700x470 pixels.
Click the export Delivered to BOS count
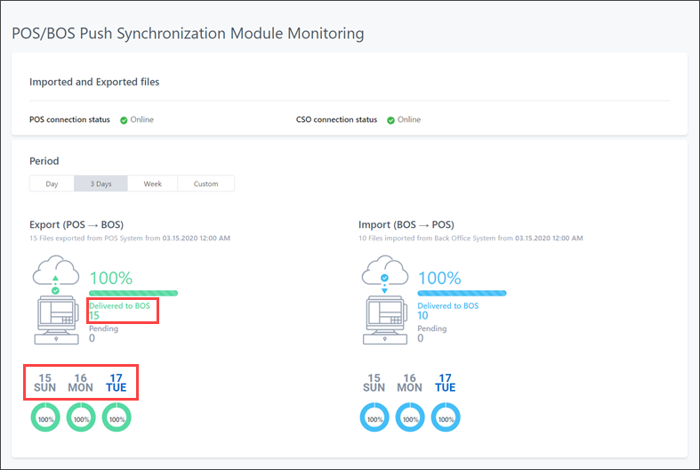(94, 316)
